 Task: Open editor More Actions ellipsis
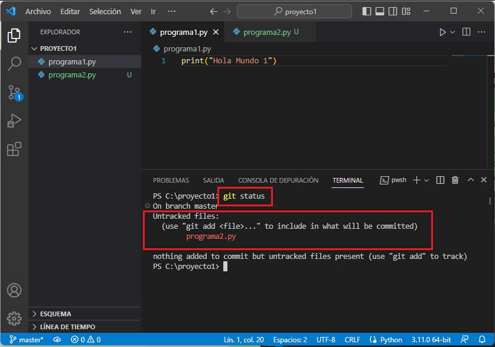(481, 32)
